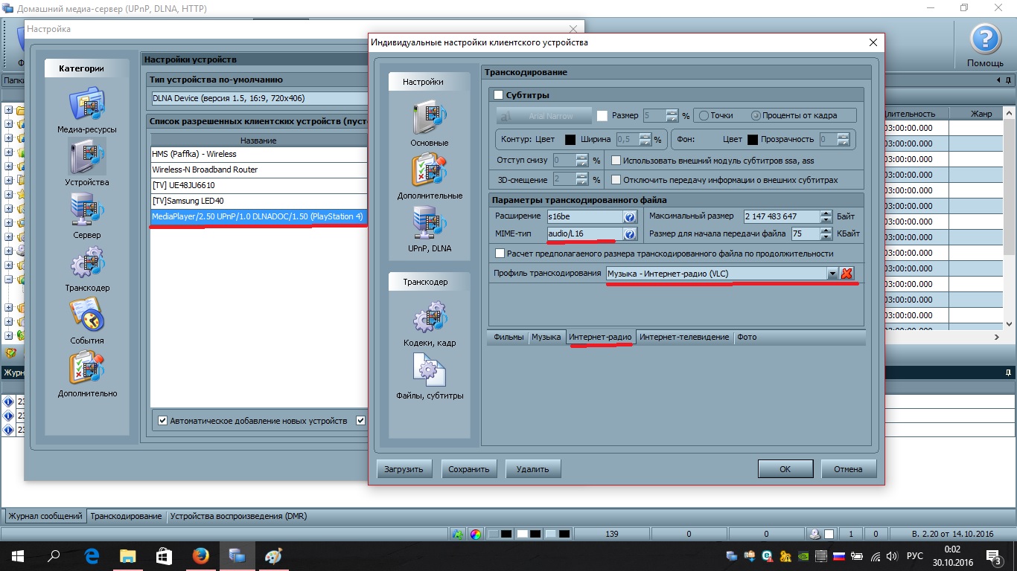Switch to the Интернет-телевидение tab
This screenshot has height=571, width=1017.
coord(683,338)
